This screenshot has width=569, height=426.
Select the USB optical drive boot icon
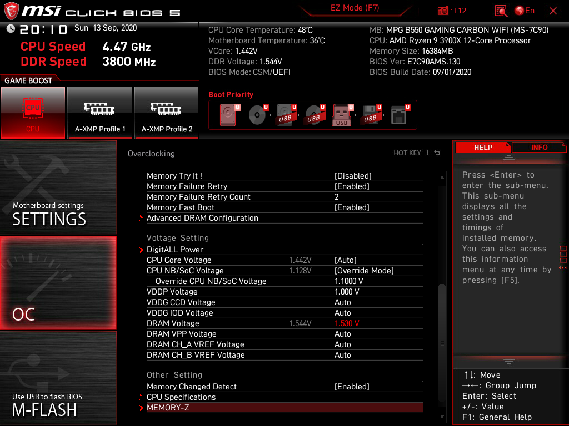pyautogui.click(x=315, y=115)
